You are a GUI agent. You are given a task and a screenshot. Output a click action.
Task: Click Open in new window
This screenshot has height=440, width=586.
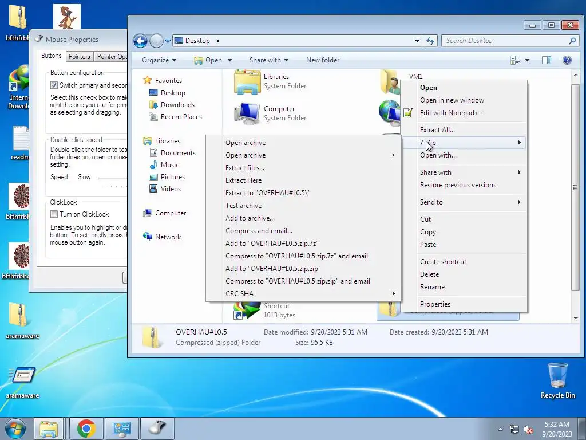click(464, 100)
